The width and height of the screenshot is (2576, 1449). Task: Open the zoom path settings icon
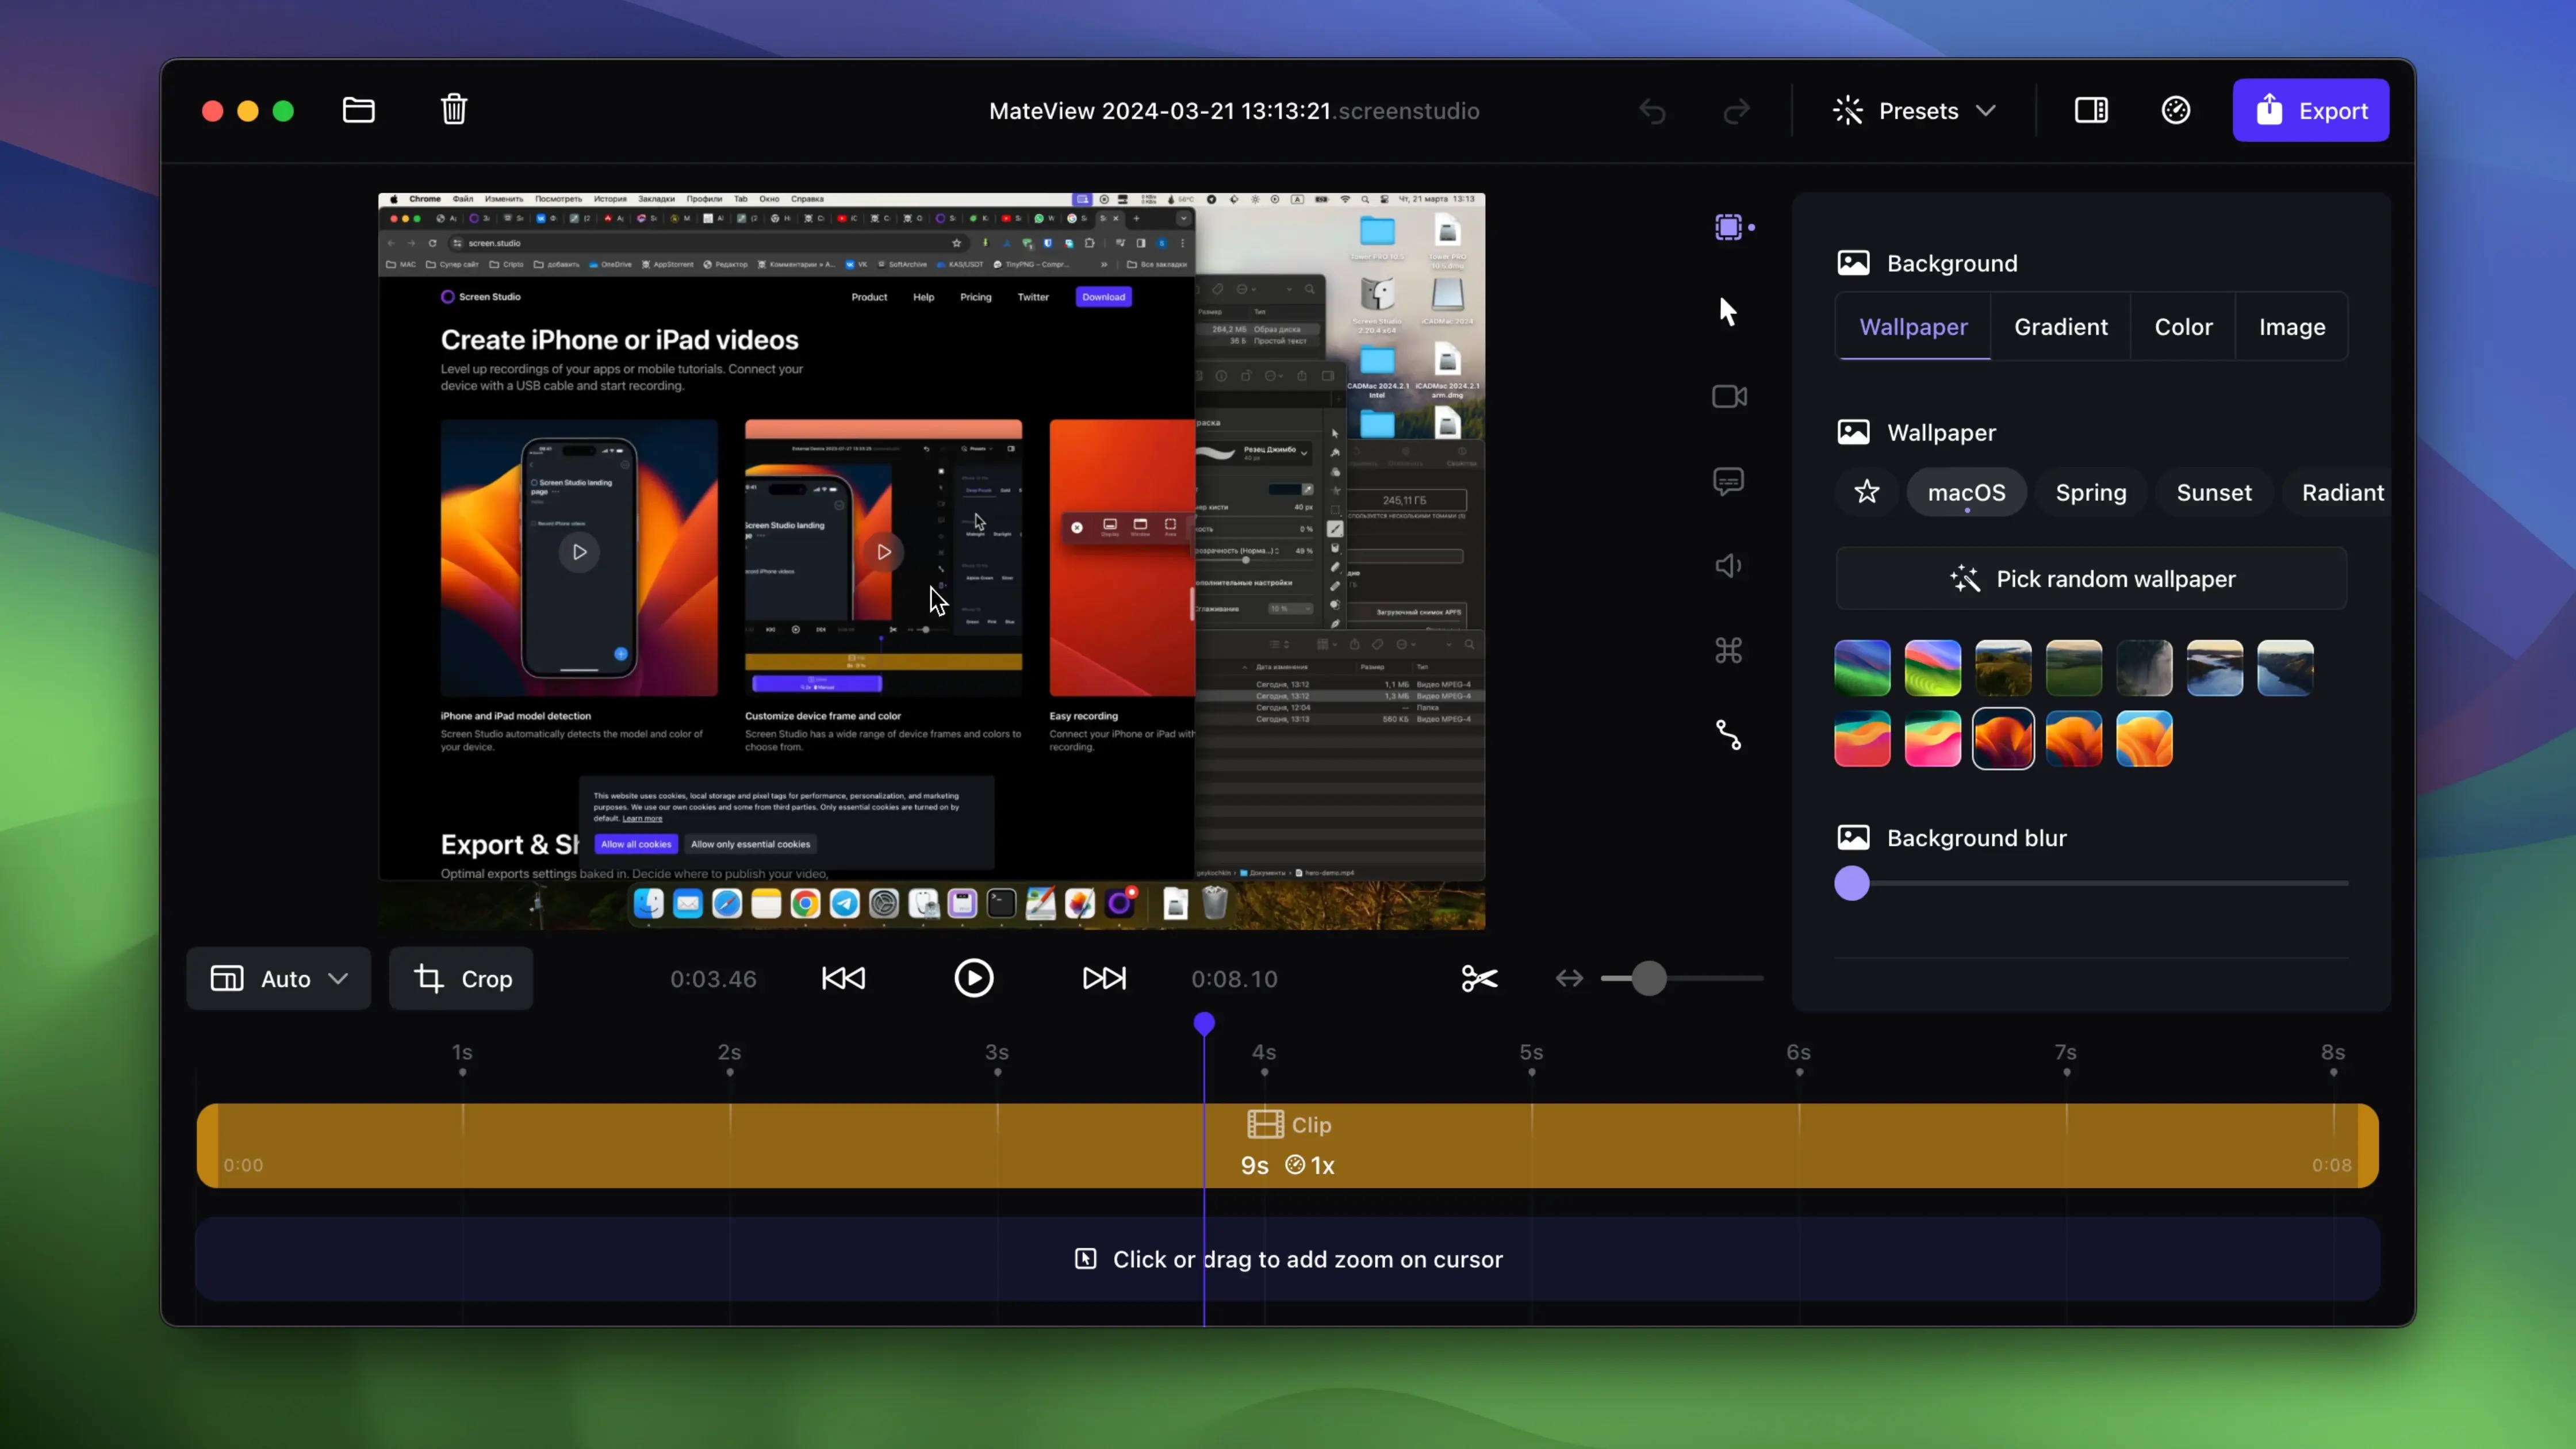click(1729, 736)
